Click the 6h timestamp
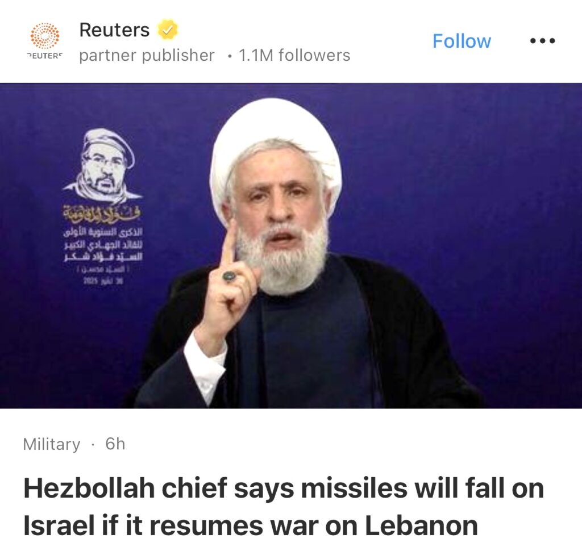This screenshot has height=551, width=582. pos(115,444)
